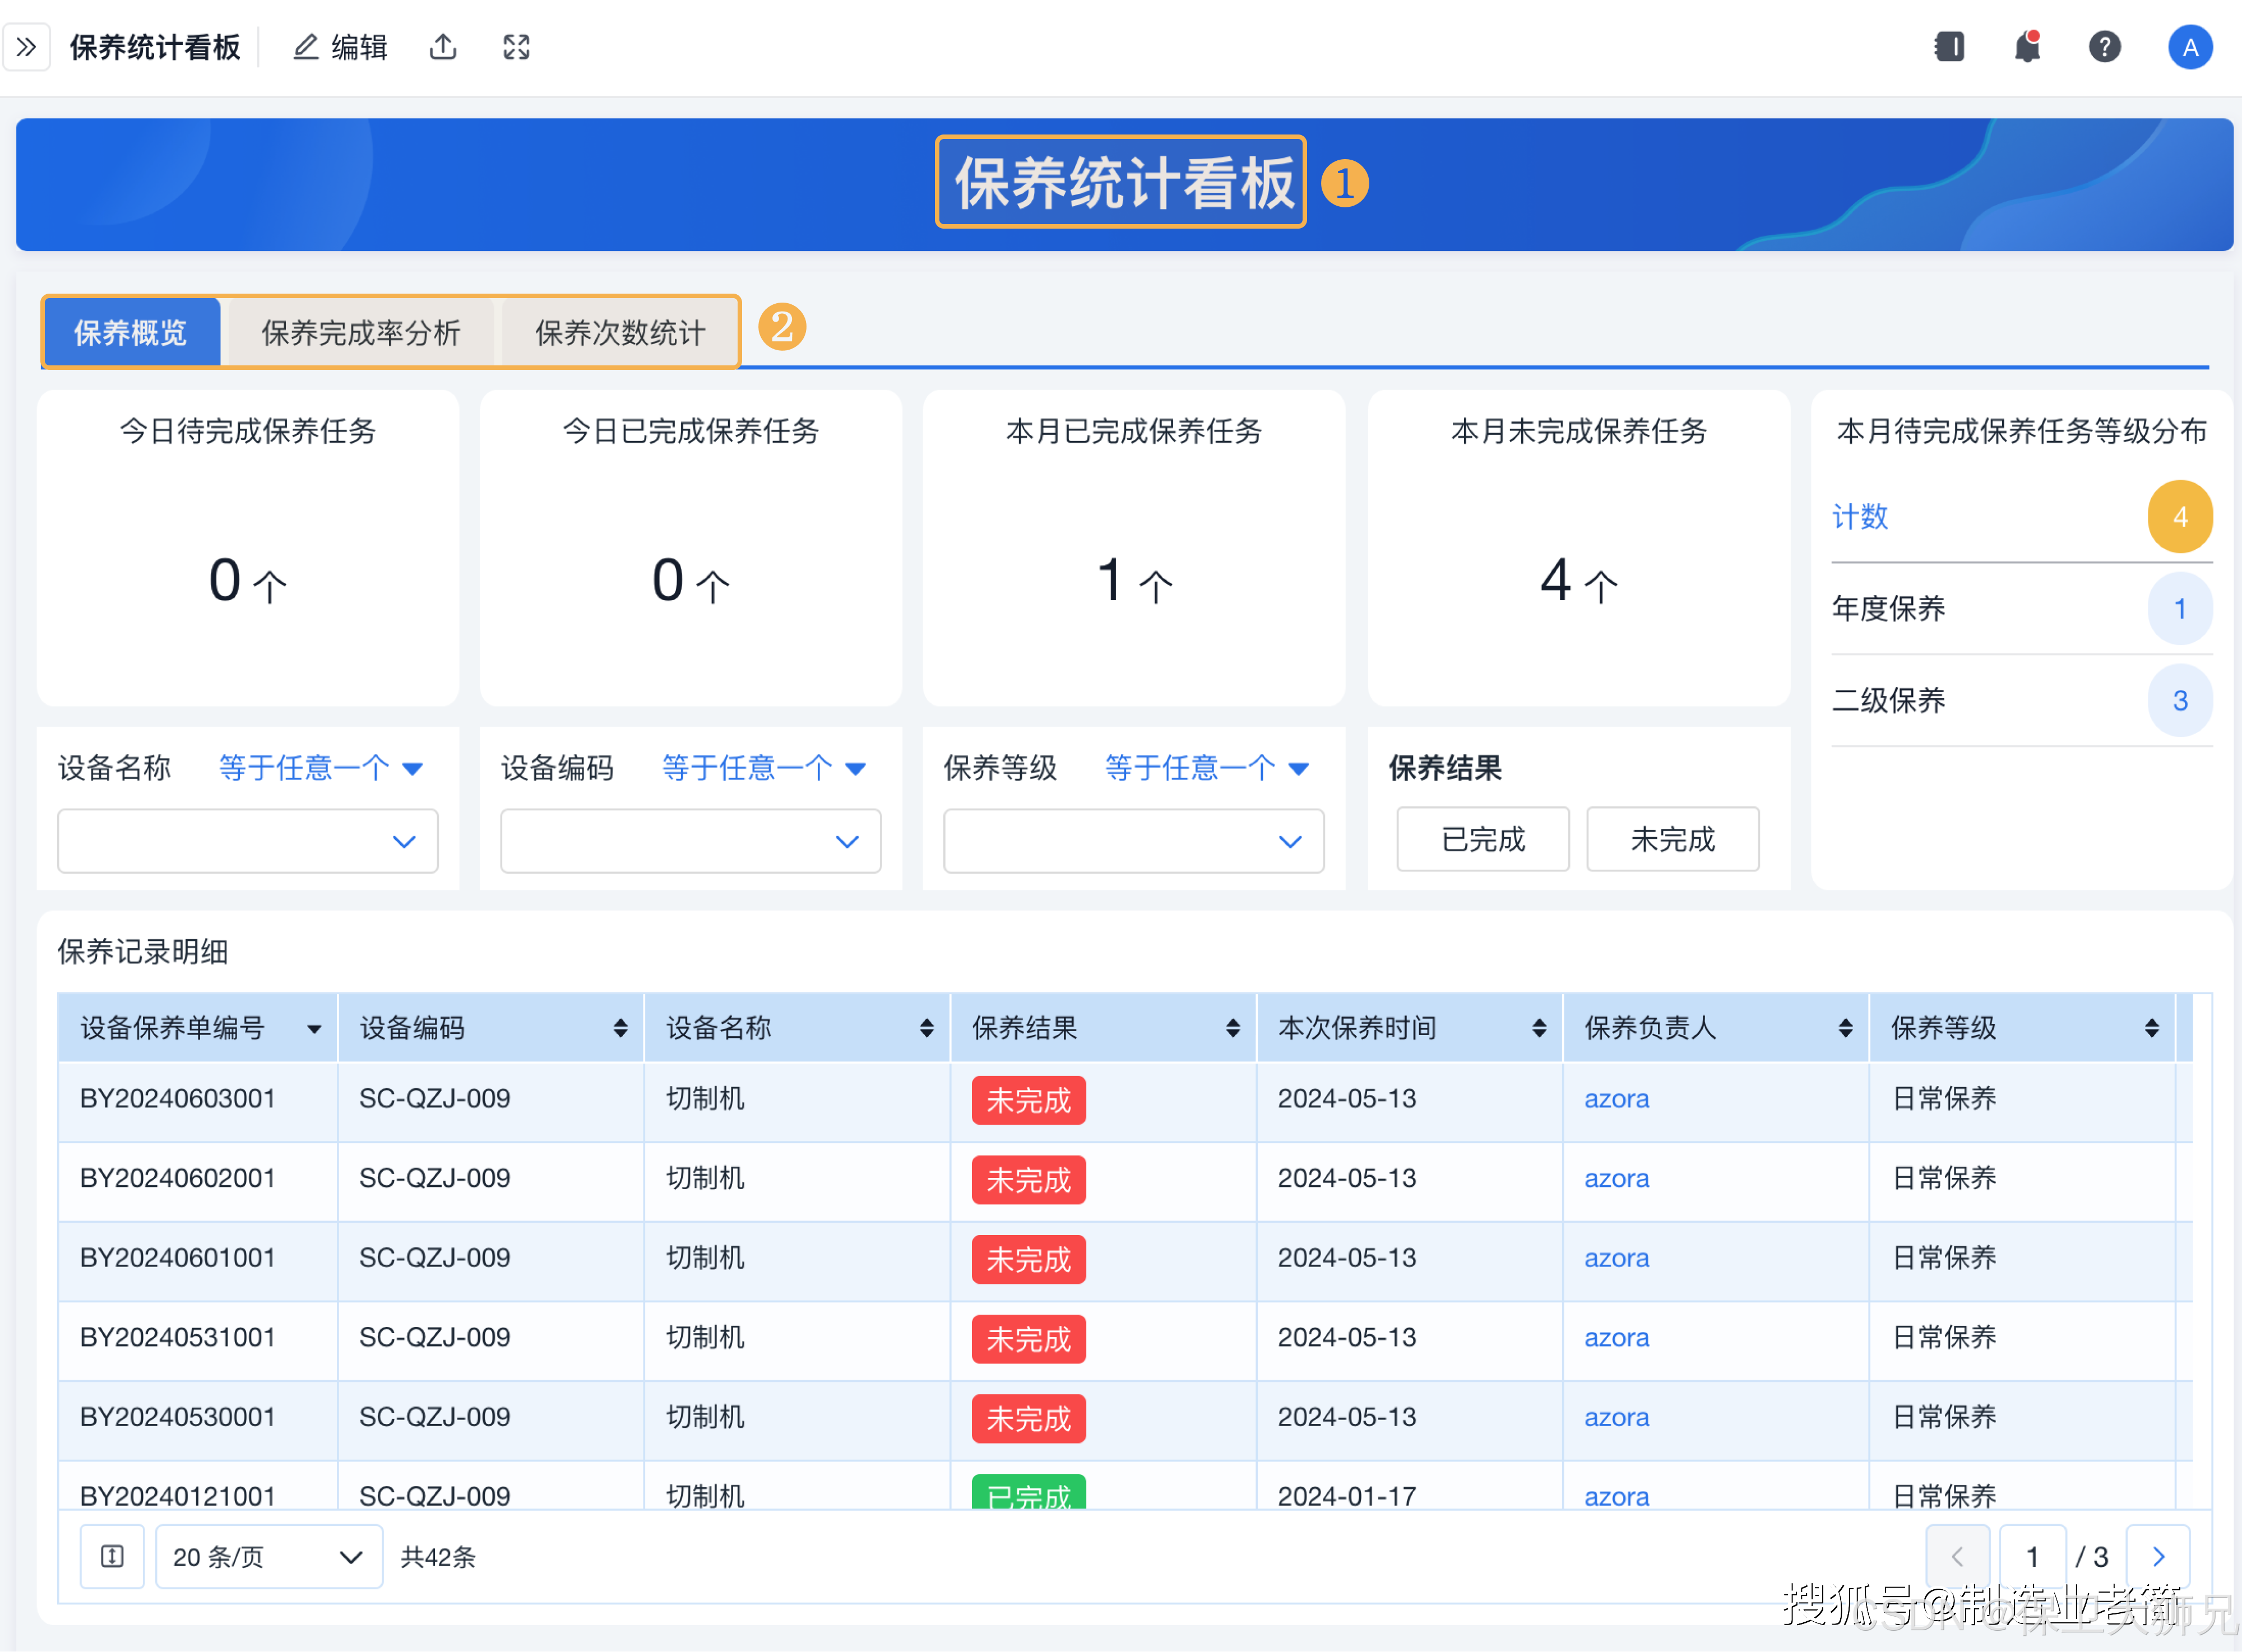
Task: Open the notebook panel icon
Action: [x=1949, y=47]
